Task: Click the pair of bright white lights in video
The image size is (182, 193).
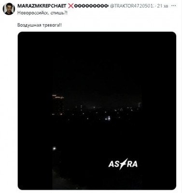Action: pyautogui.click(x=108, y=119)
